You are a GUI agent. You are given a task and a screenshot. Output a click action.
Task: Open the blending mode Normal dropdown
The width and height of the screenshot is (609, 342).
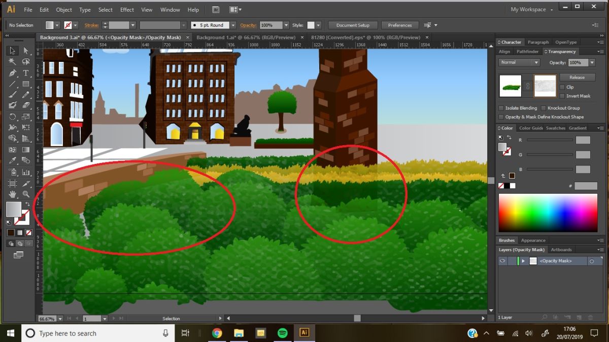[520, 62]
